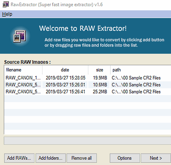Click path cell of the 25.2MB file
Viewport: 171px width, 165px height.
136,92
